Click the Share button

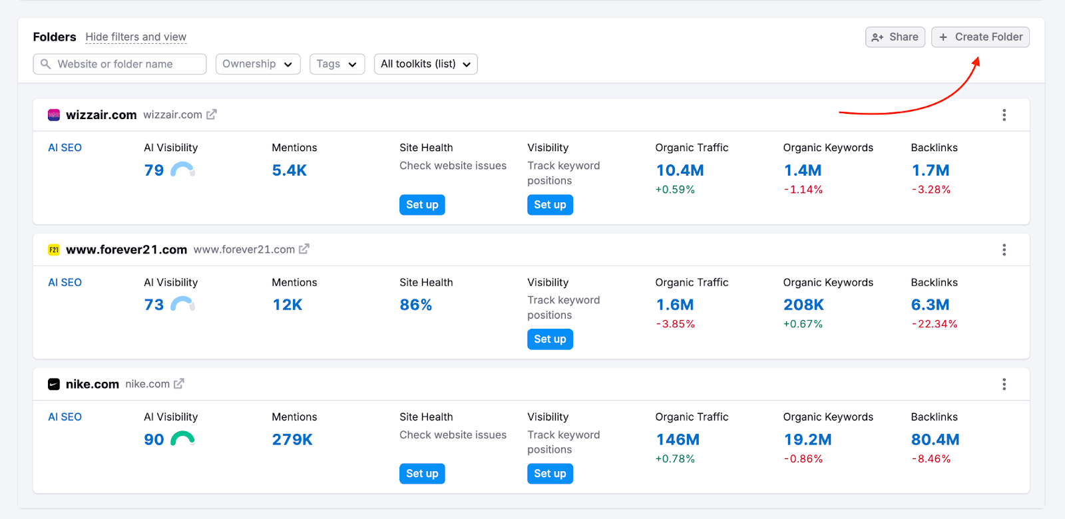(895, 37)
